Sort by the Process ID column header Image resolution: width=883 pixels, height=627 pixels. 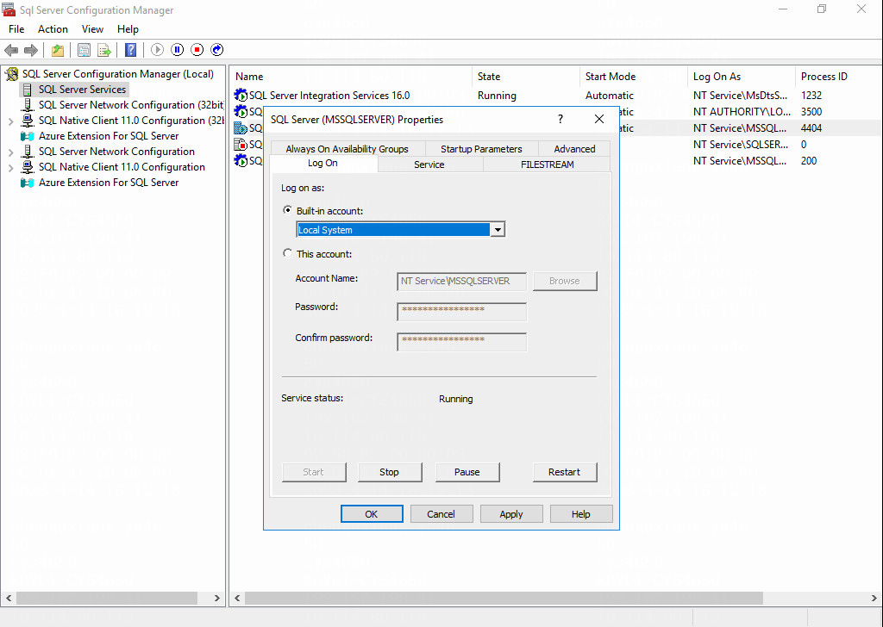(x=838, y=77)
